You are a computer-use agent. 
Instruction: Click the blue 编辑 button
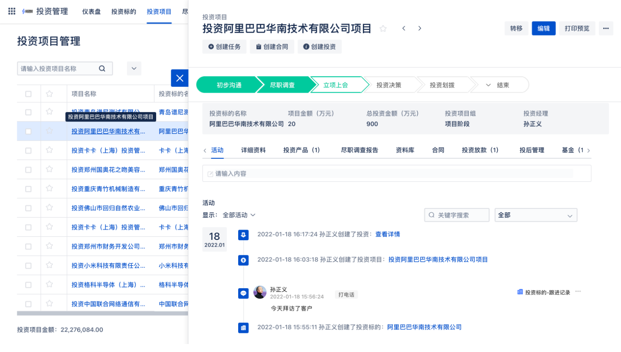click(544, 28)
